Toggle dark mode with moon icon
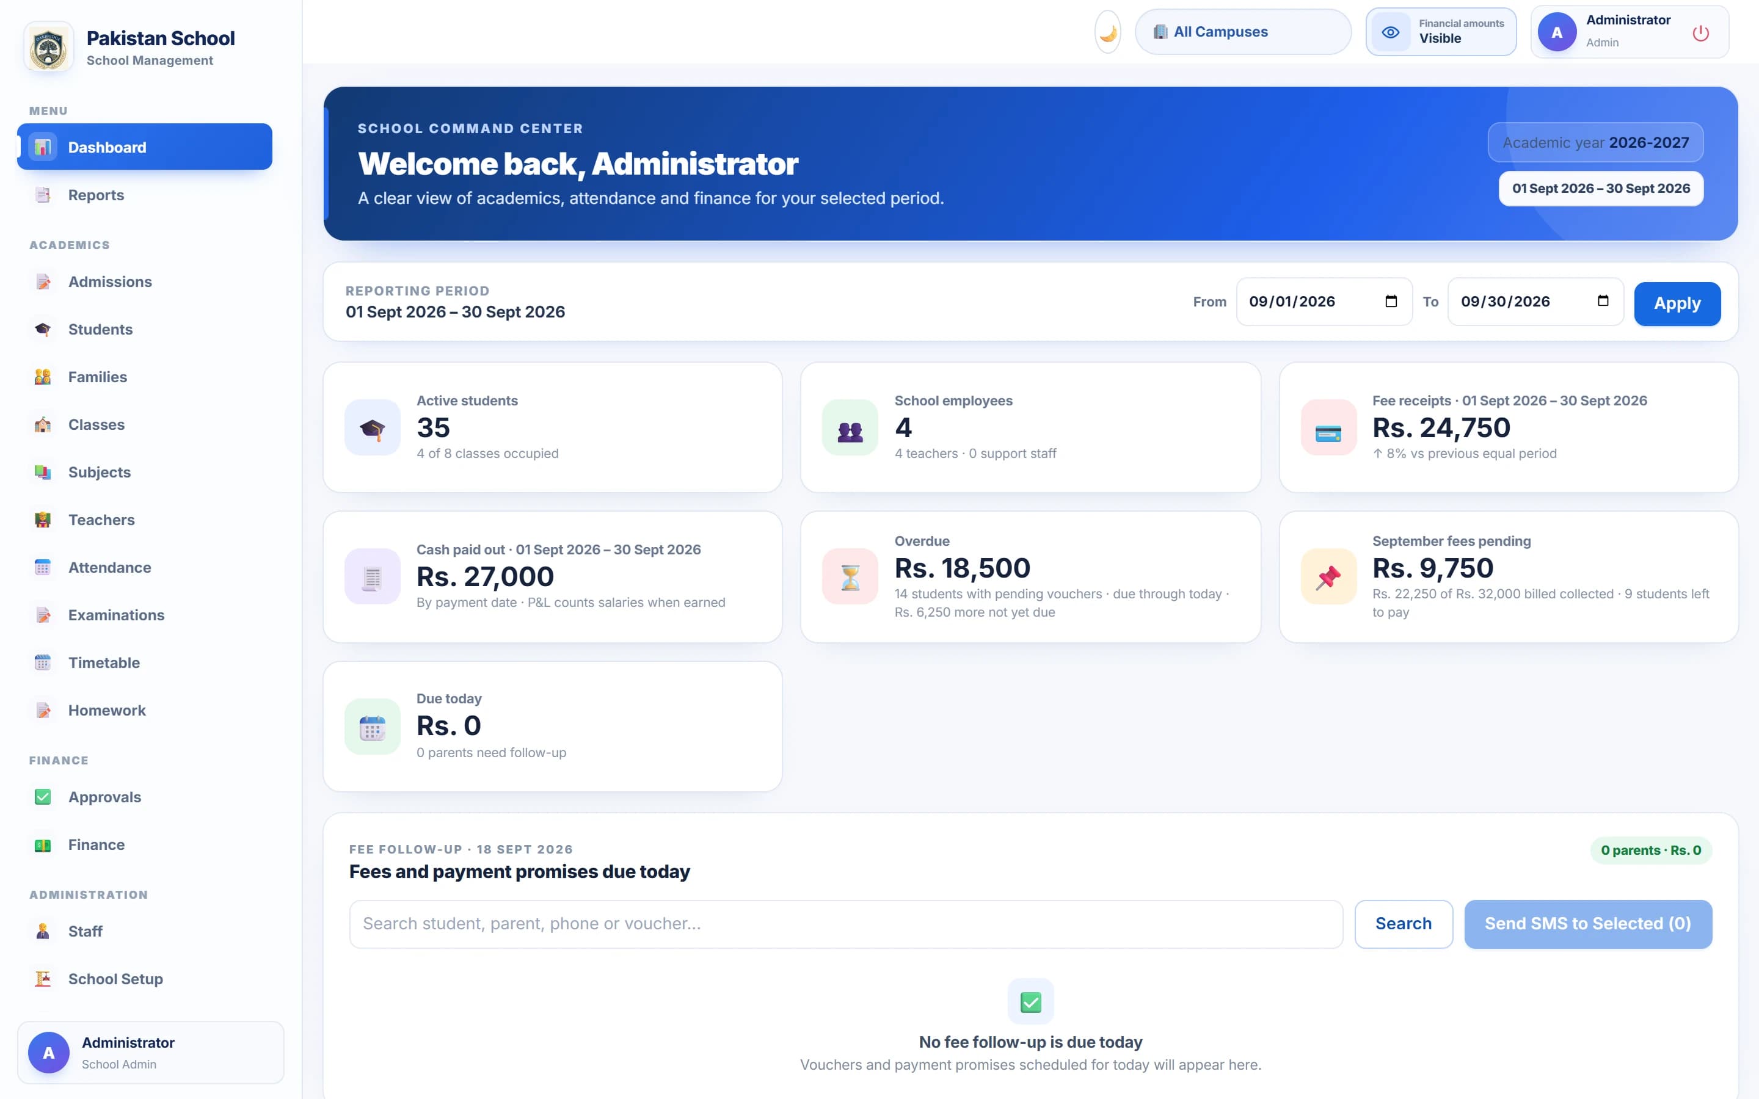 click(x=1107, y=33)
